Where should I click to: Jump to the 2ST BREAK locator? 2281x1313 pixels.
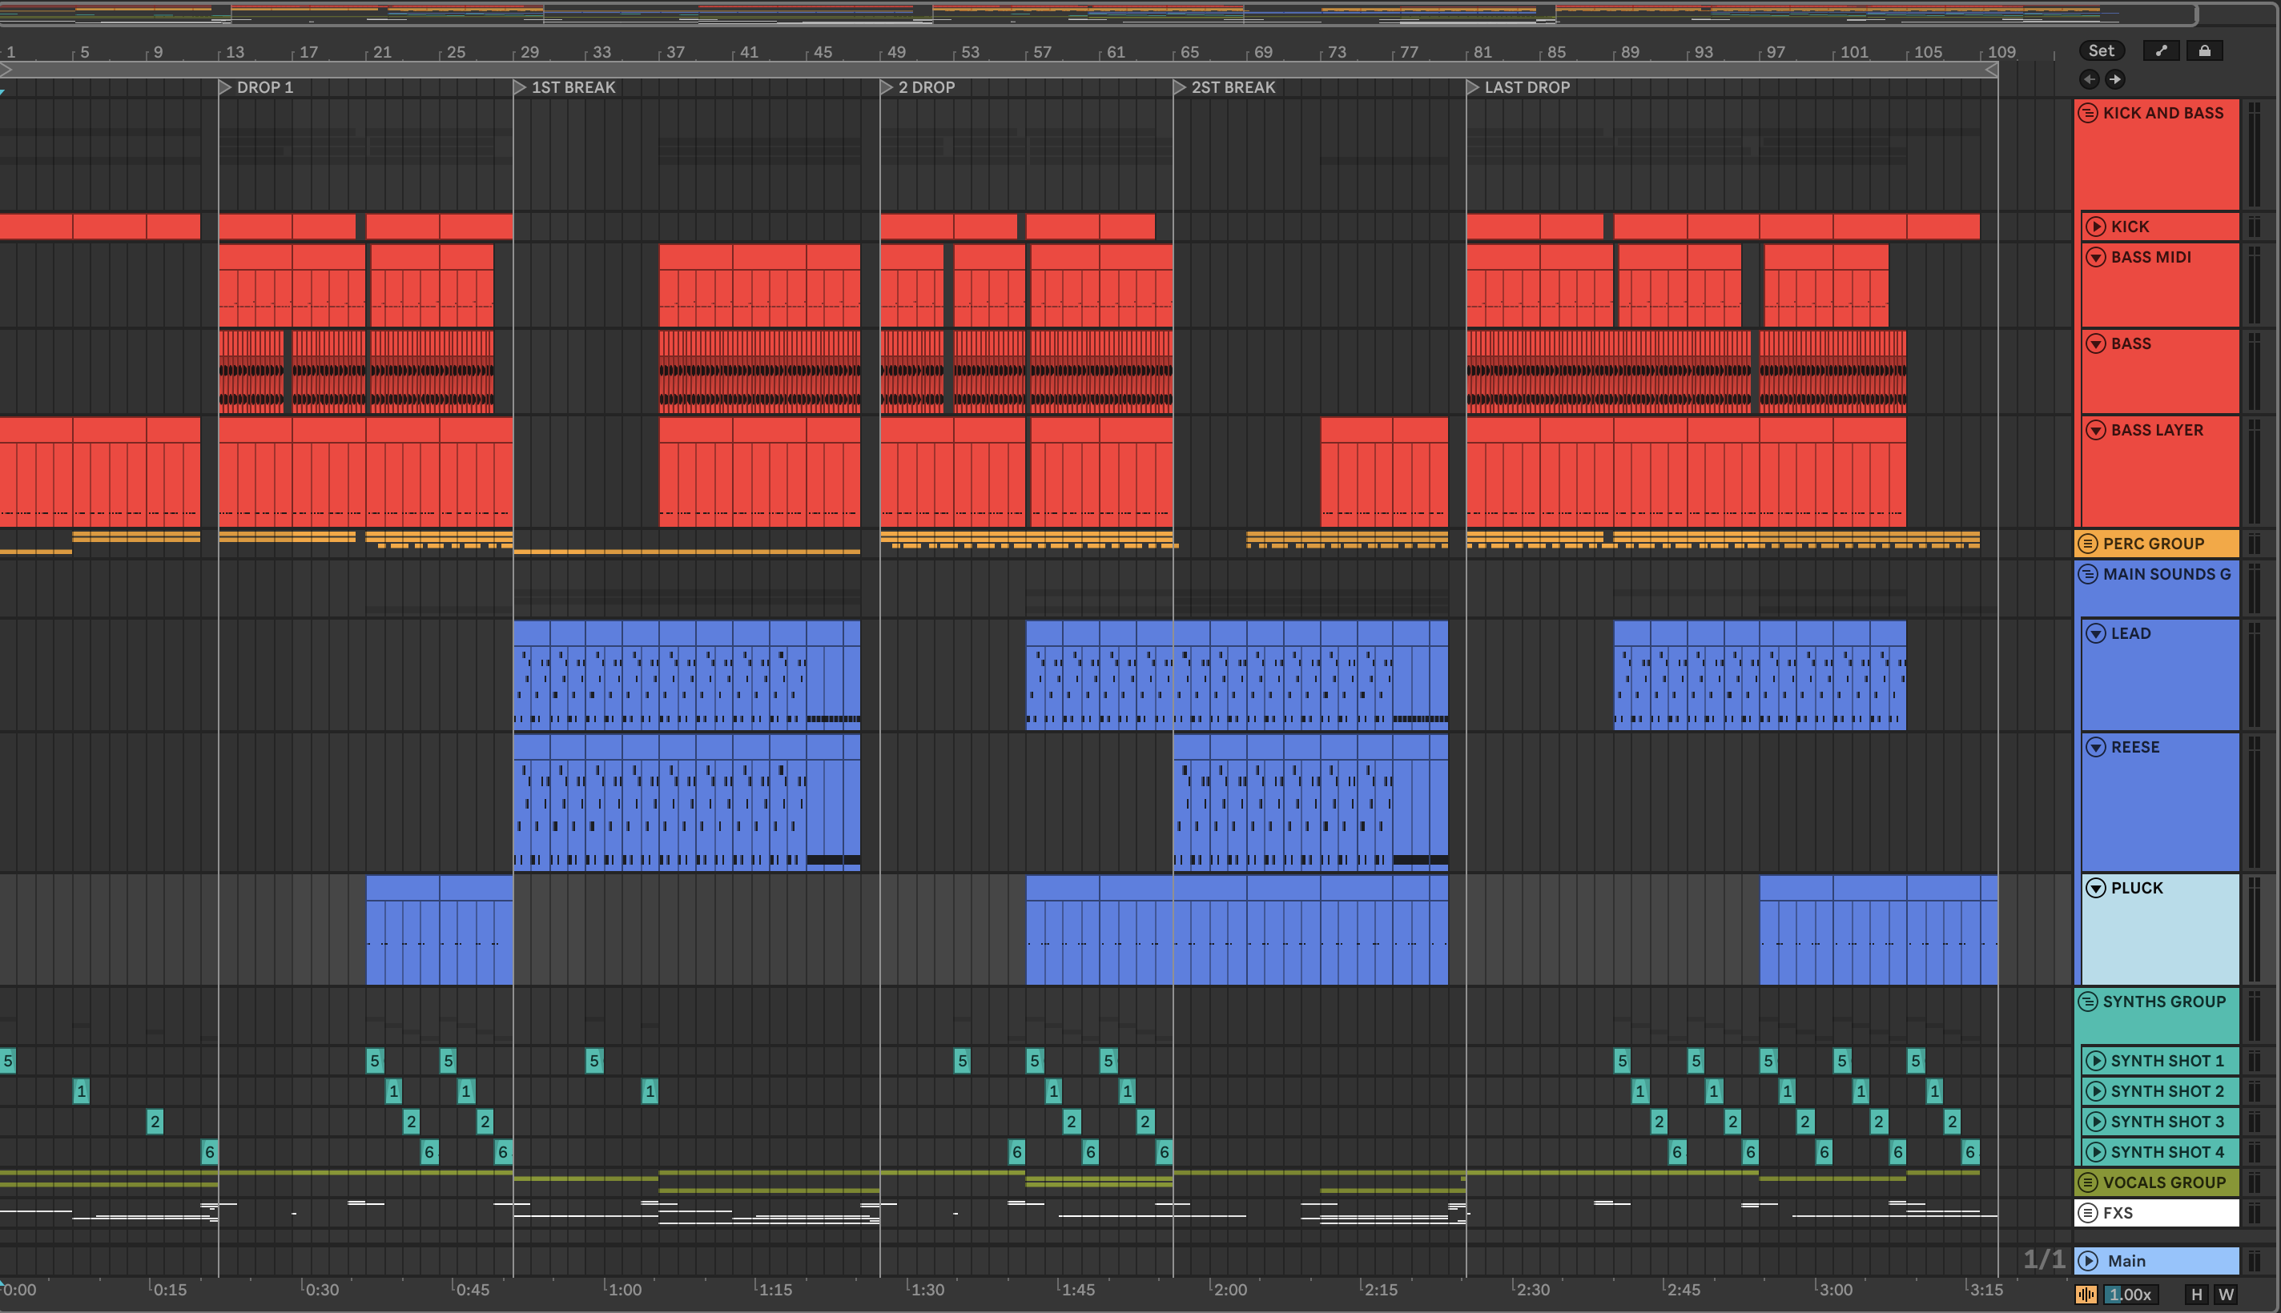point(1180,87)
